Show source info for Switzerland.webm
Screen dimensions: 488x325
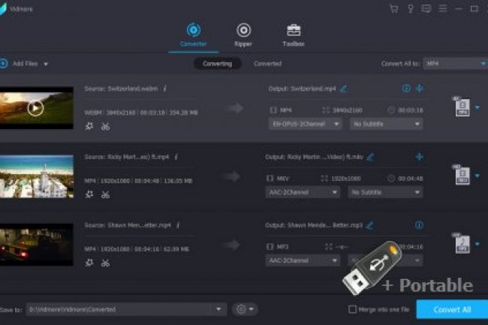pos(164,89)
